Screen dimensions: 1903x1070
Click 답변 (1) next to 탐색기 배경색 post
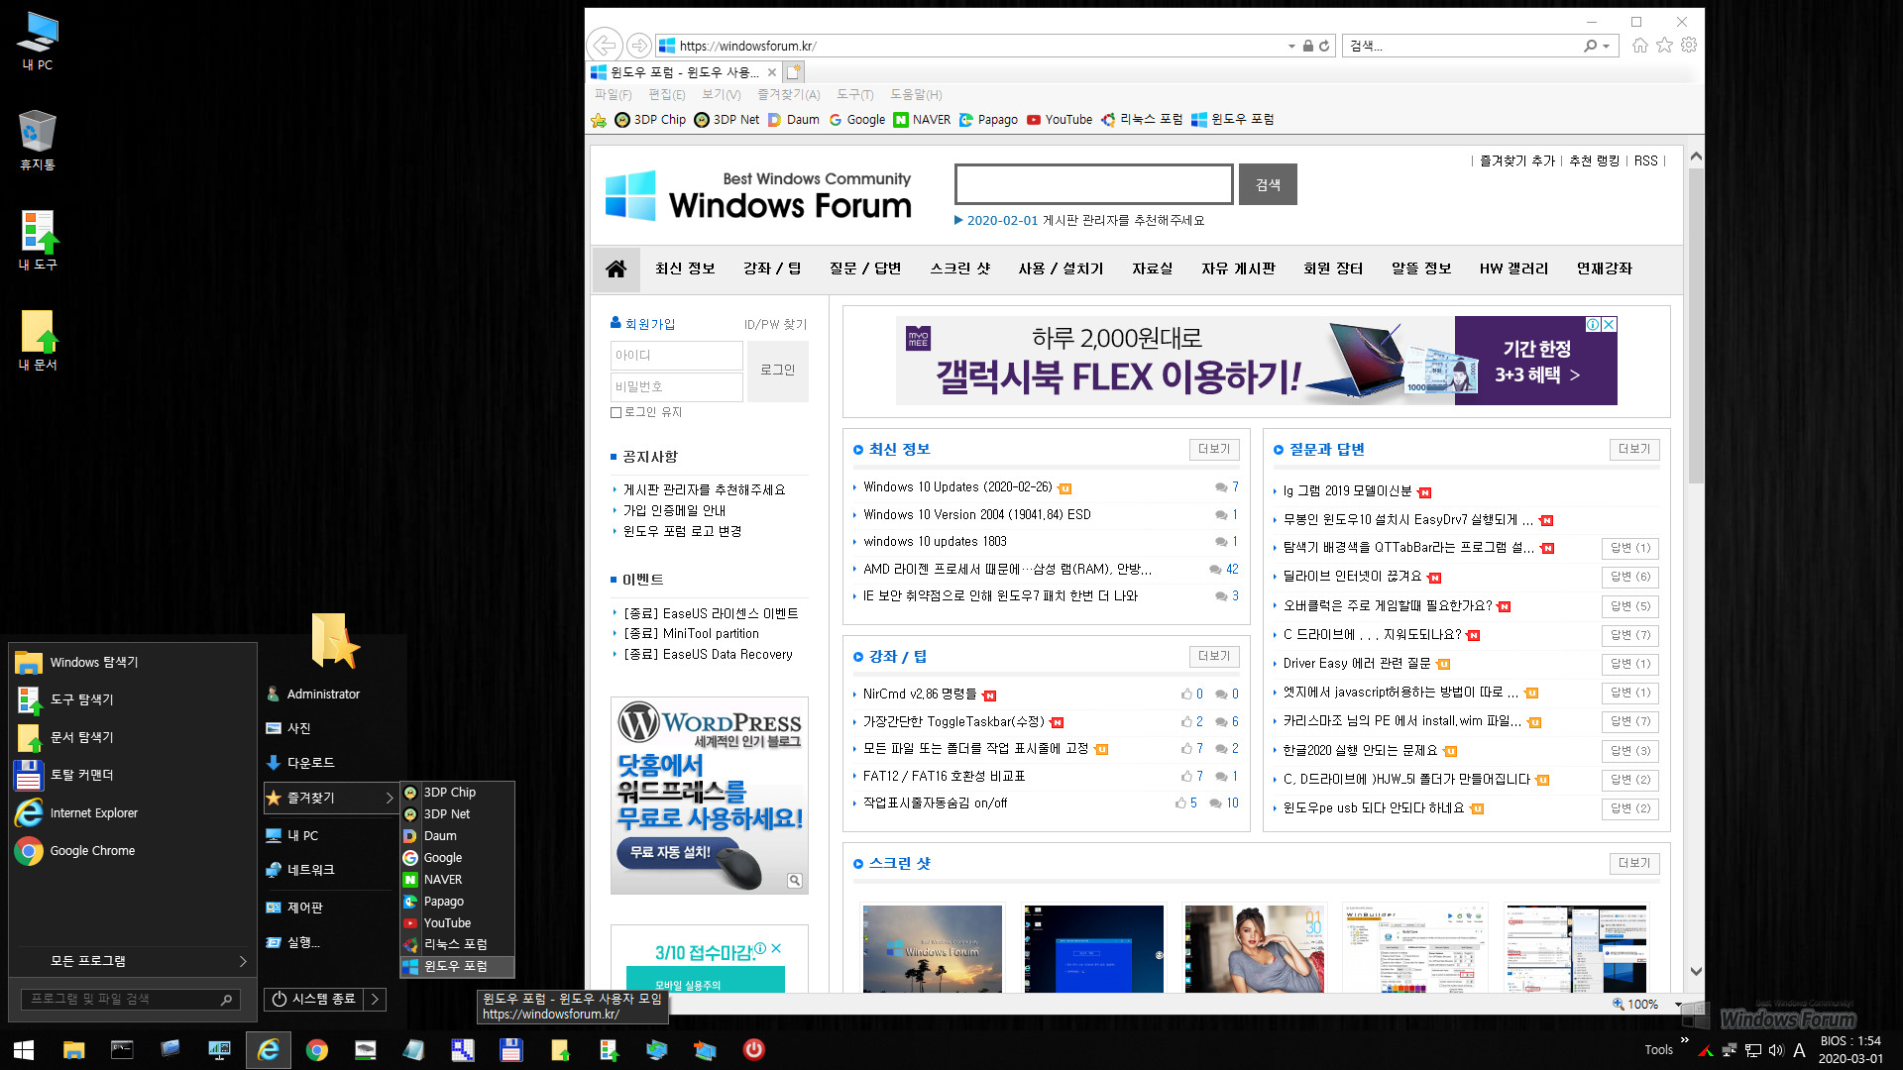click(x=1629, y=548)
